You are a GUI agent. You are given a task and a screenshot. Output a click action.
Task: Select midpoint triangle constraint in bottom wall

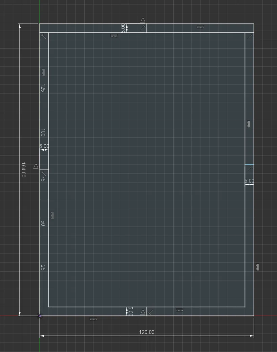coord(143,312)
